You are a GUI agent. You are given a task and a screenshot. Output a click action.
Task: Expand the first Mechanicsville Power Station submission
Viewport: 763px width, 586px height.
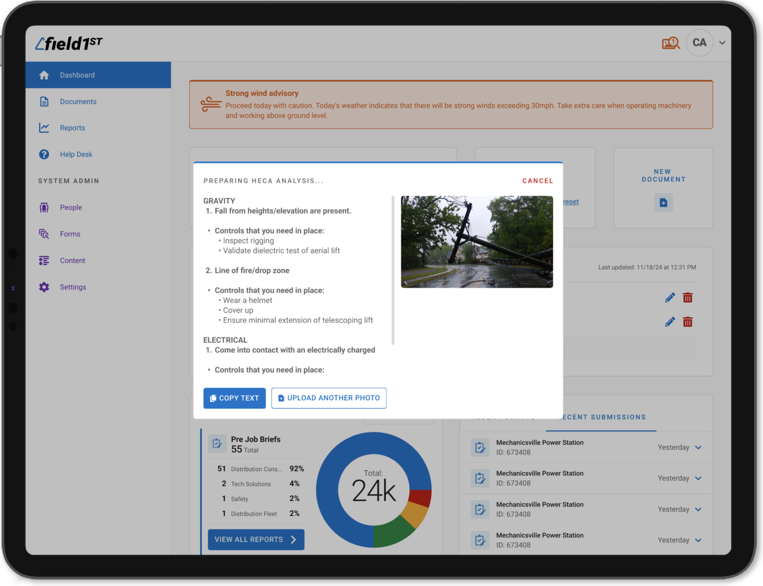click(x=698, y=447)
